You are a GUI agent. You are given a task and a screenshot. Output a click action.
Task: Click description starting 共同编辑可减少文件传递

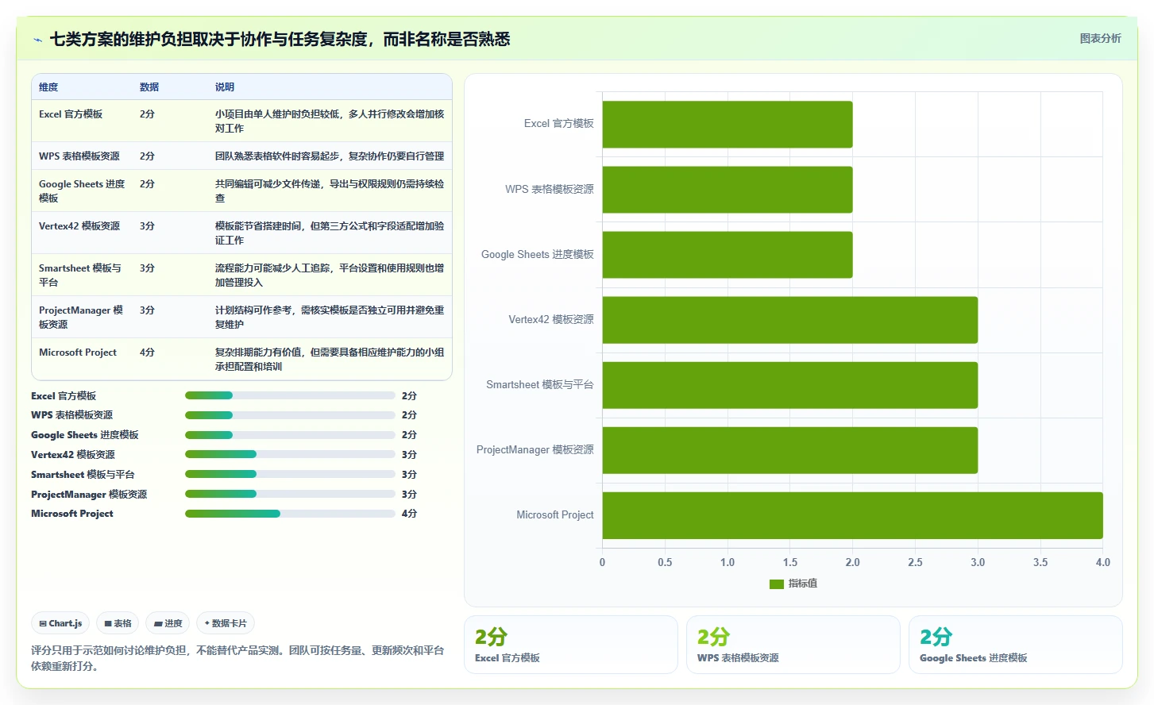[x=330, y=191]
